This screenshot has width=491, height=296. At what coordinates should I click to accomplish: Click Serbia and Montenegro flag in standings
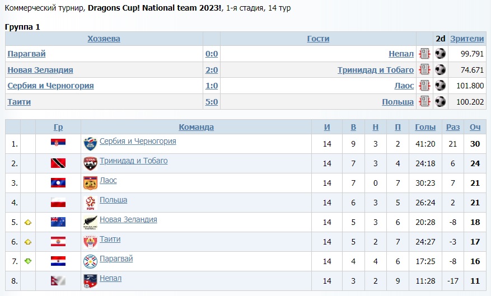58,144
